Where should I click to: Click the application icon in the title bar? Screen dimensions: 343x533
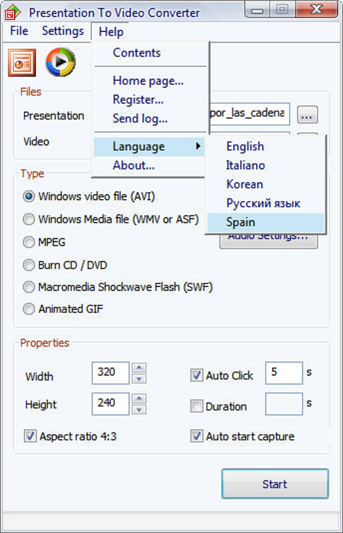point(13,12)
